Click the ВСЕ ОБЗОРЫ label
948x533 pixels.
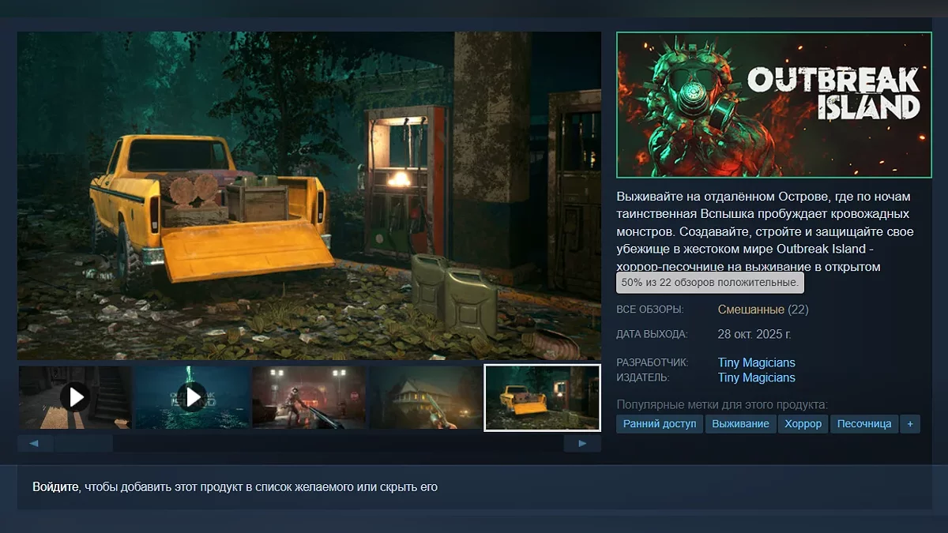click(650, 310)
